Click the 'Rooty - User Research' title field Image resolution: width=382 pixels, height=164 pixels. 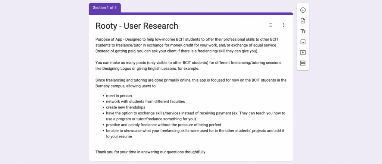pyautogui.click(x=137, y=26)
